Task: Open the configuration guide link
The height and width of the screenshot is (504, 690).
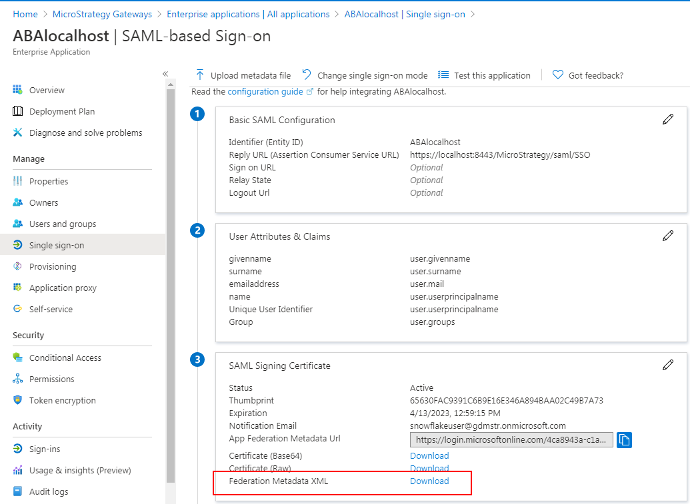Action: tap(265, 91)
